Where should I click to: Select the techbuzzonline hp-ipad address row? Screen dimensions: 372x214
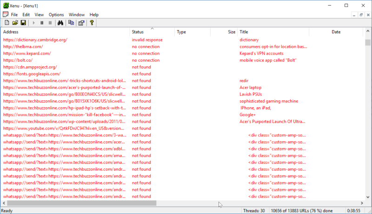pyautogui.click(x=65, y=108)
